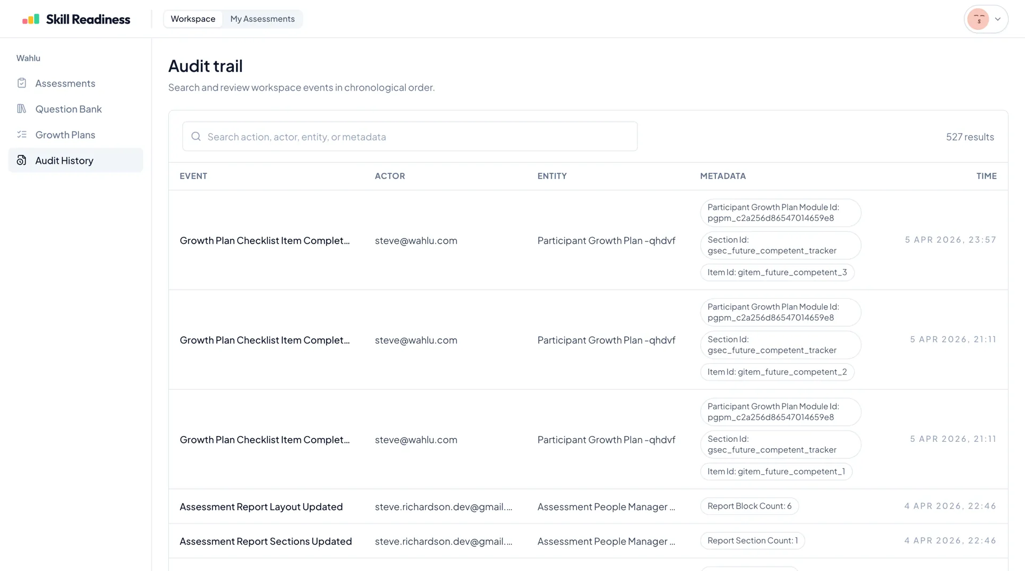This screenshot has width=1025, height=571.
Task: Click the checklist icon beside Growth Plans
Action: [x=22, y=134]
